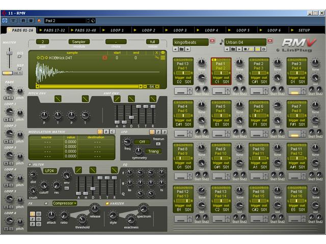The width and height of the screenshot is (326, 244).
Task: Mute the Pad 13 / Pad 1 slot
Action: (x=189, y=89)
